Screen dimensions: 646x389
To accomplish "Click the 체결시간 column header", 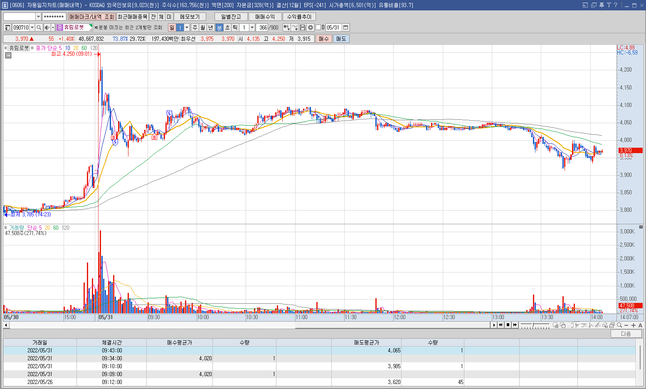I will (112, 342).
